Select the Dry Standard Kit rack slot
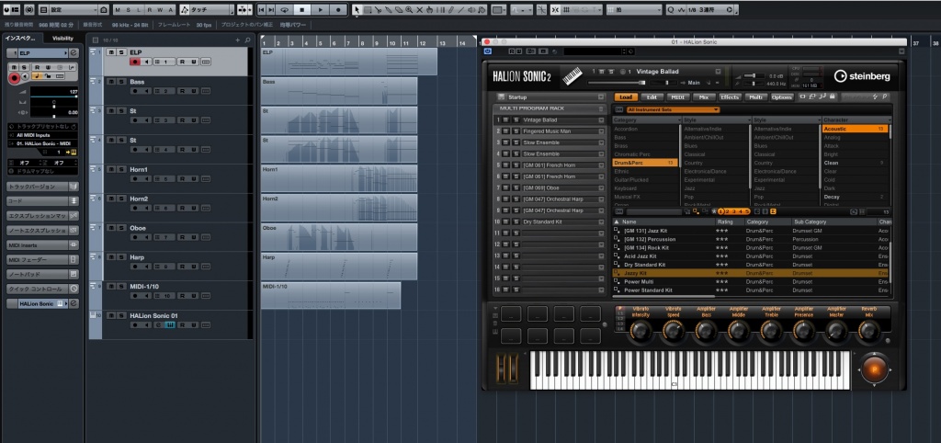Viewport: 941px width, 443px height. tap(563, 221)
